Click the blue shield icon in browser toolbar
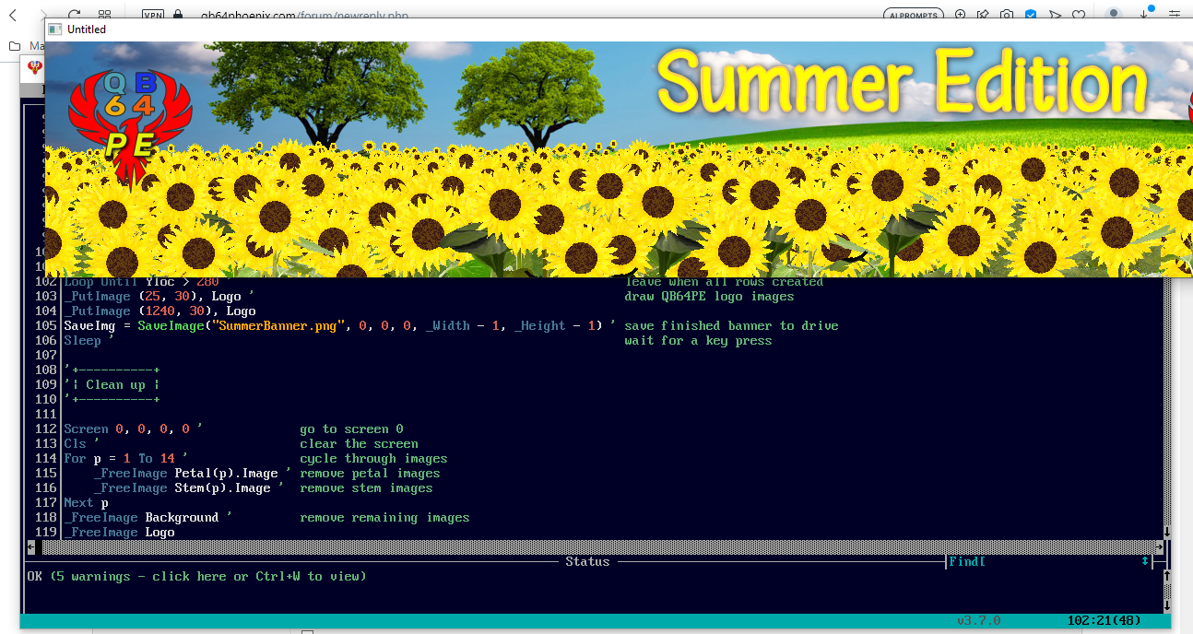1193x634 pixels. point(1031,15)
